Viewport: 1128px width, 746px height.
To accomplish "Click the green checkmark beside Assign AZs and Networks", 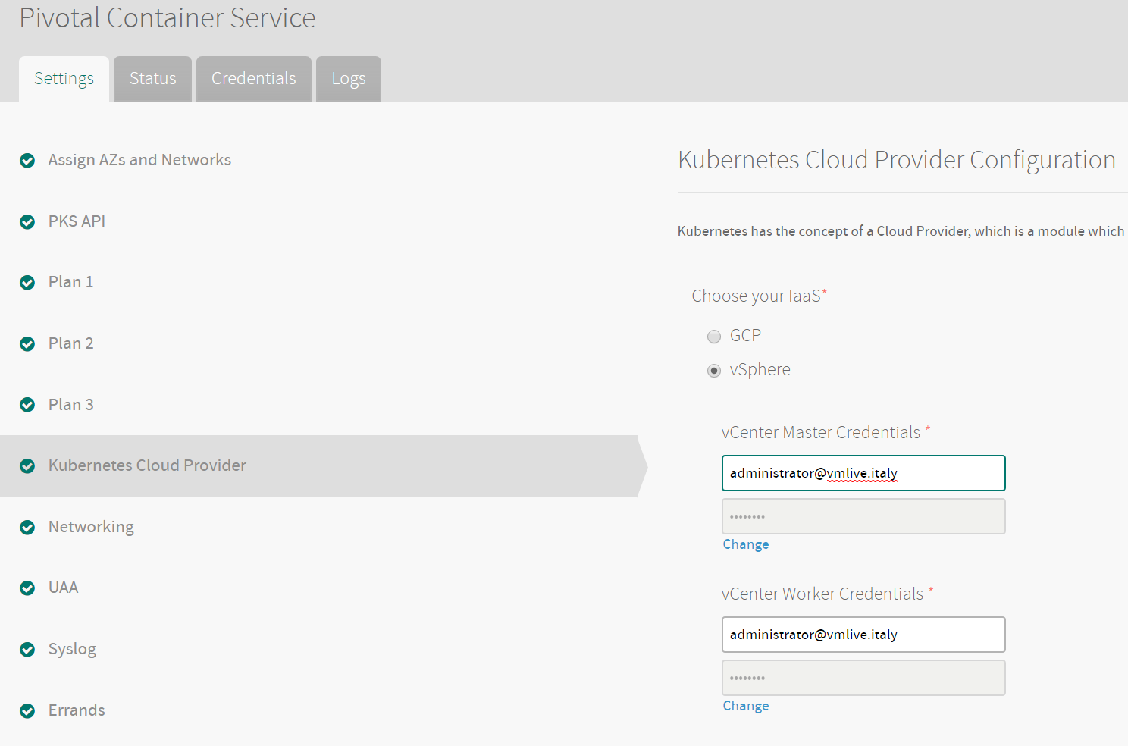I will point(27,161).
